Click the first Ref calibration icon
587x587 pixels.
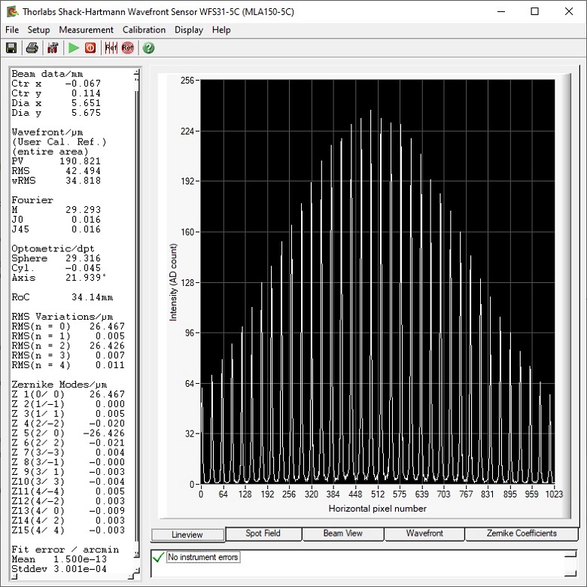[x=111, y=48]
